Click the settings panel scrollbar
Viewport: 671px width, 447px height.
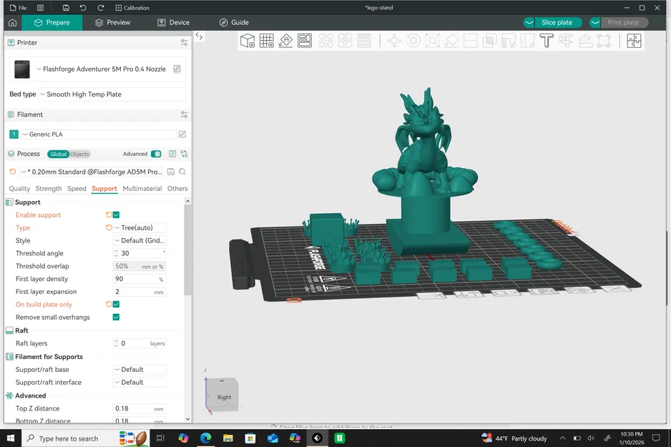[187, 250]
